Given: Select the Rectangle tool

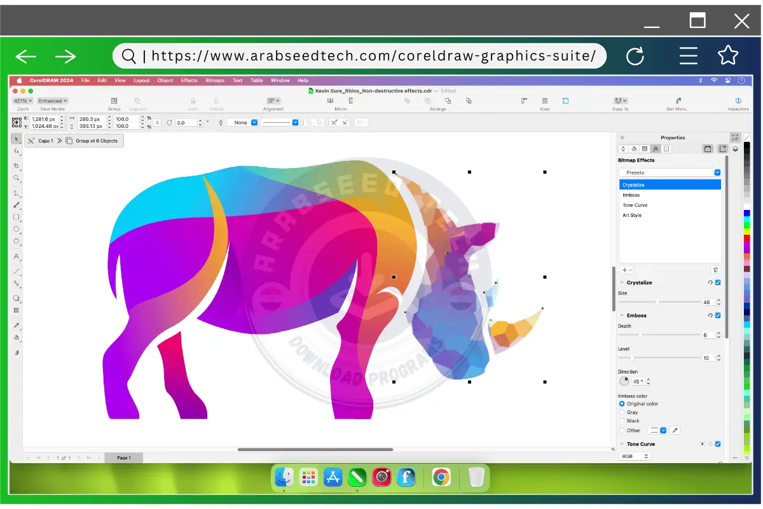Looking at the screenshot, I should 17,218.
